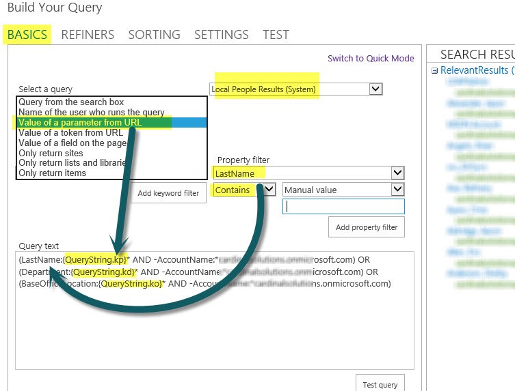The image size is (515, 391).
Task: Collapse the RelevantResults tree node
Action: point(435,71)
